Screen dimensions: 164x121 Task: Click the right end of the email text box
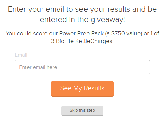(x=147, y=67)
